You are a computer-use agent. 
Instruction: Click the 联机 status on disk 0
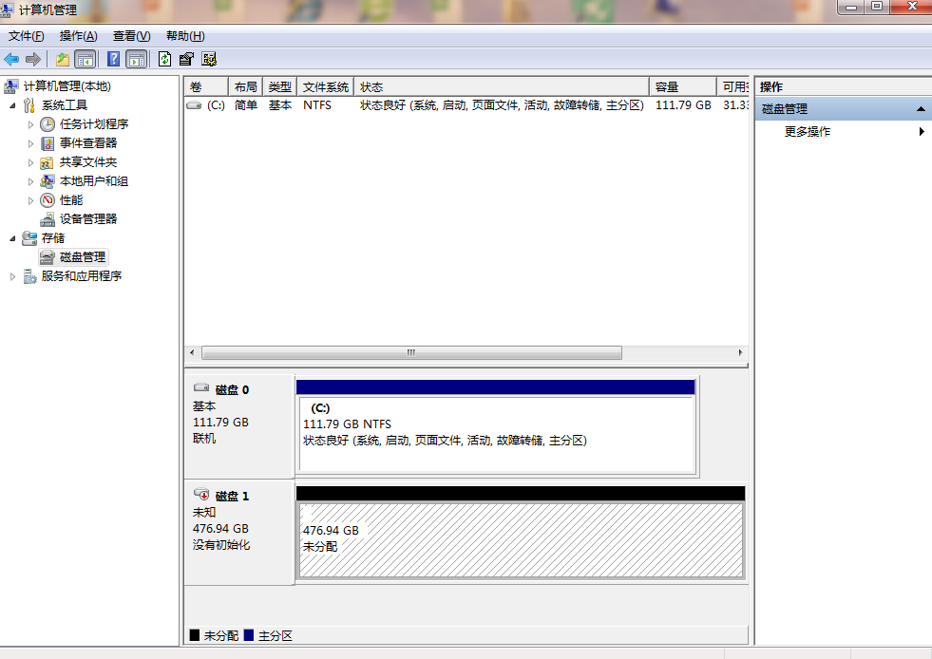[204, 439]
